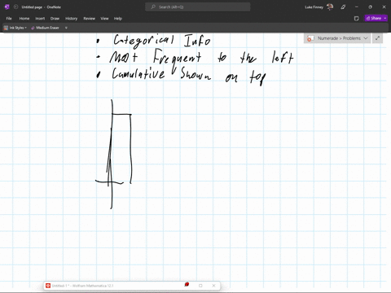Screen dimensions: 391x293
Task: Open the Insert ribbon tab
Action: coord(40,19)
